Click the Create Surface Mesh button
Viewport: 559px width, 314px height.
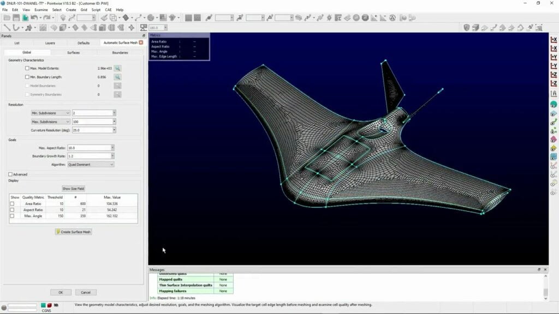[74, 231]
